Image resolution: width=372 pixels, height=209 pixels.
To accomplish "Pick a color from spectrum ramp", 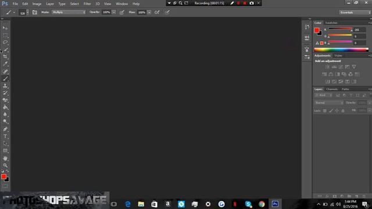I will click(341, 50).
